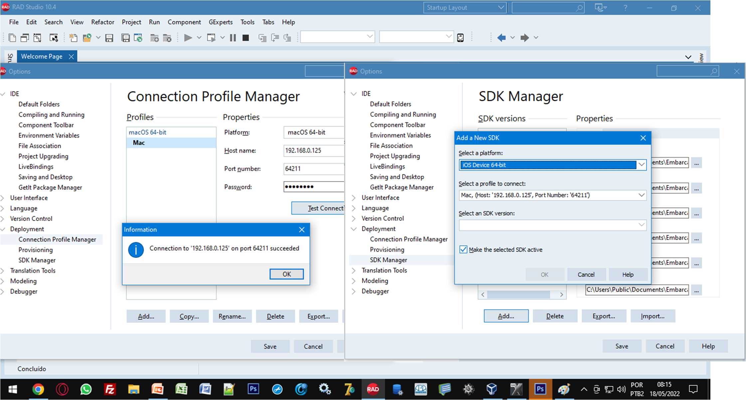Toggle Make the selected SDK active checkbox
This screenshot has height=400, width=746.
tap(463, 250)
